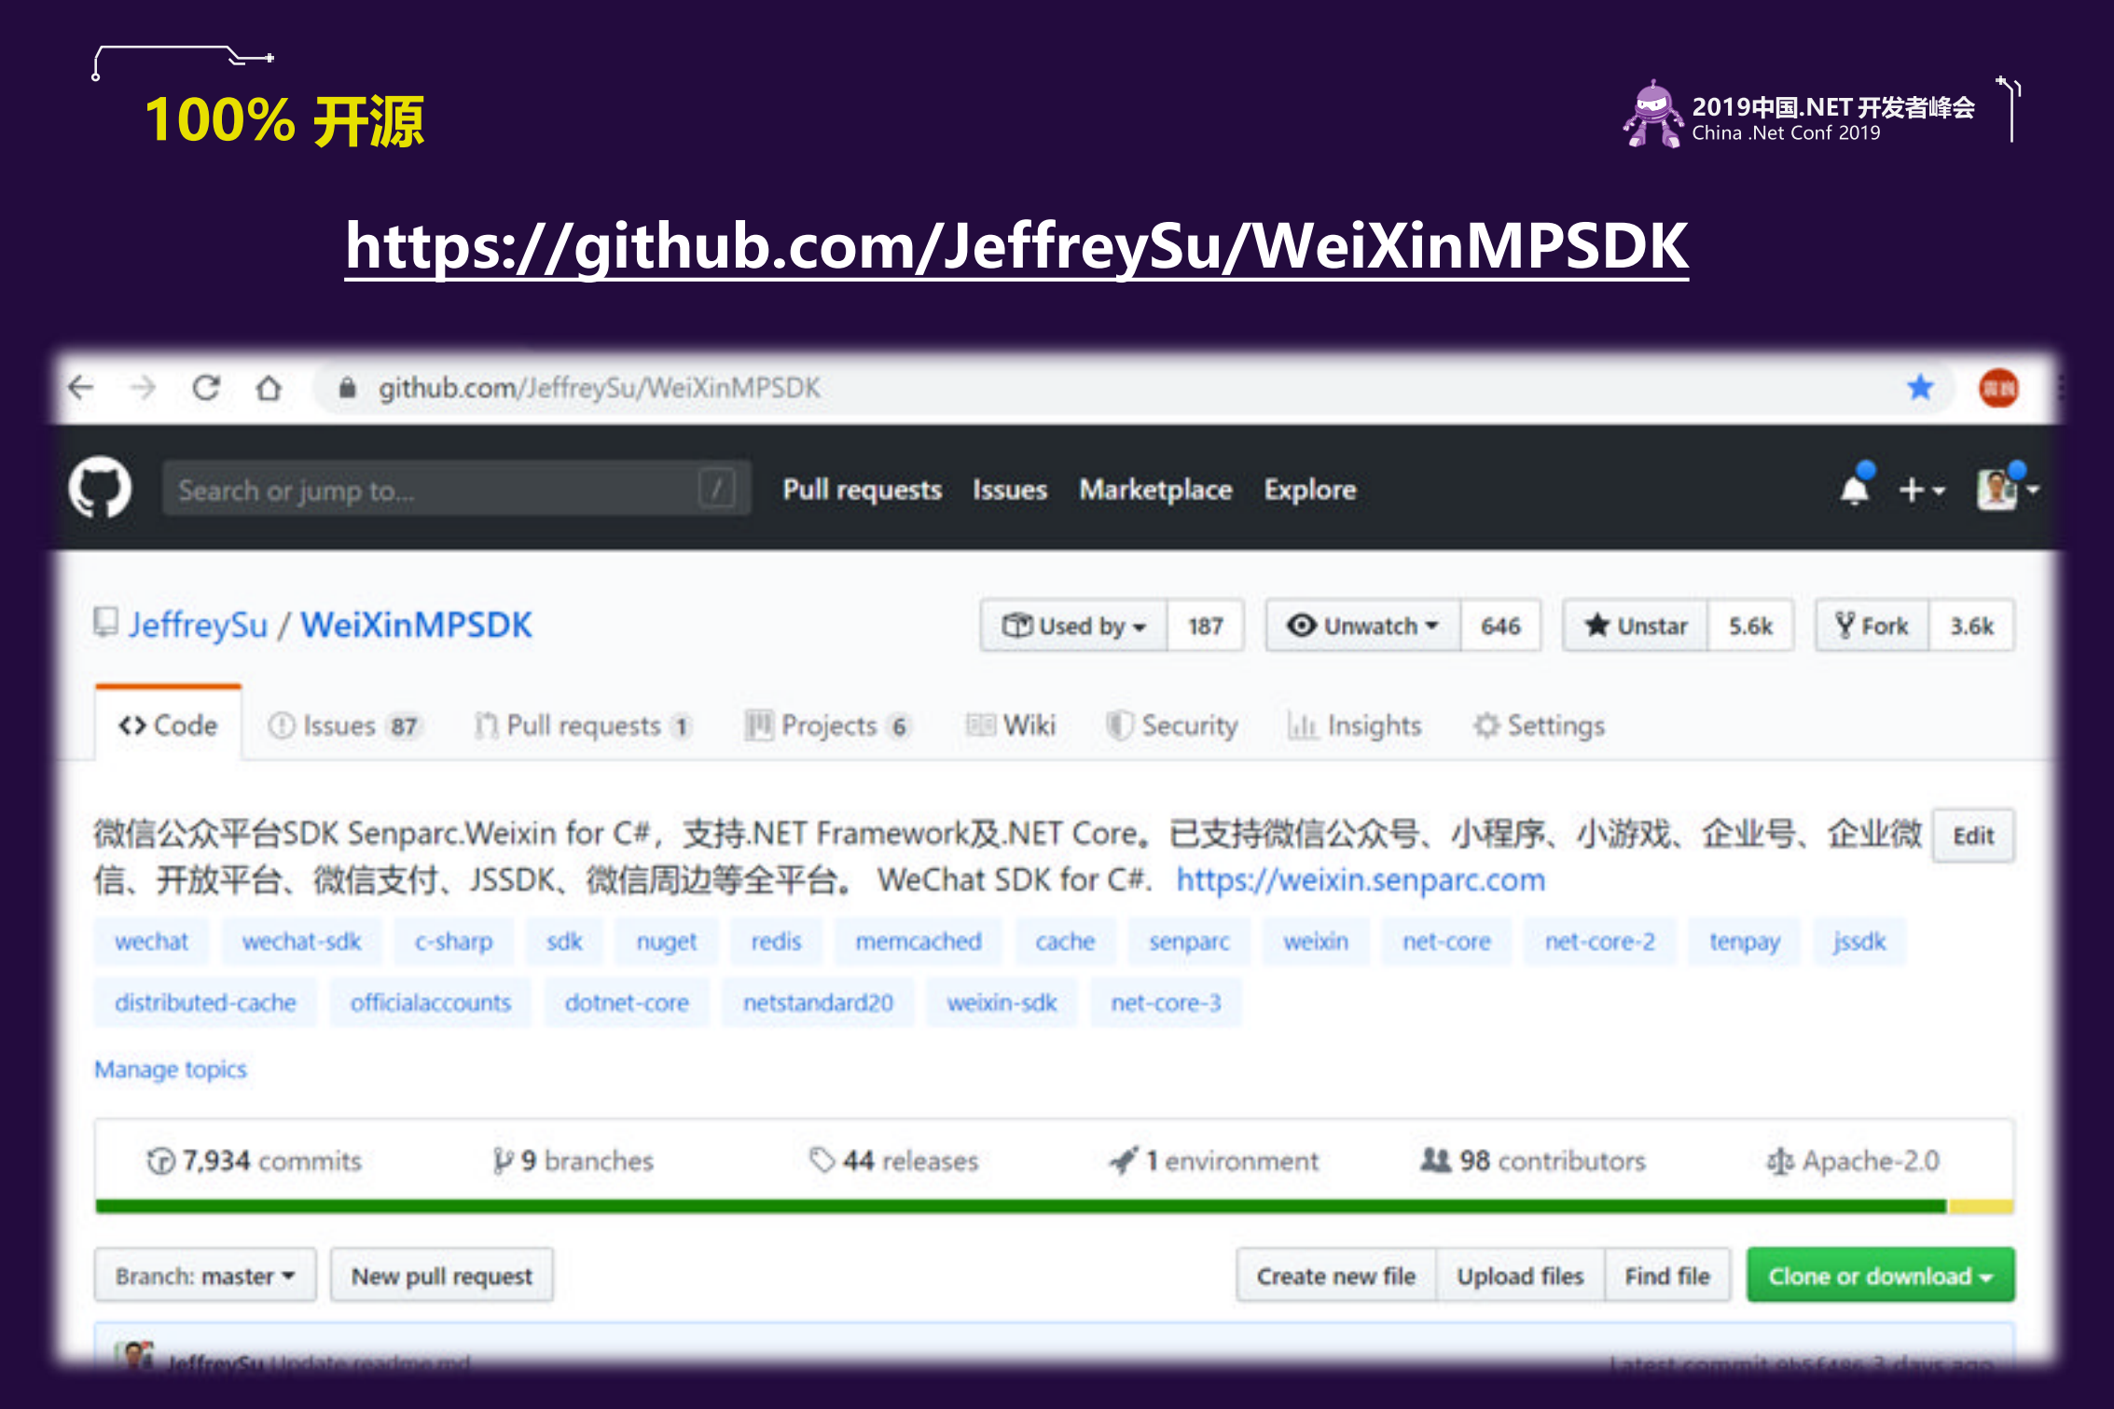Screen dimensions: 2114x1409
Task: Open the weixin.senparc.com link
Action: 1361,878
